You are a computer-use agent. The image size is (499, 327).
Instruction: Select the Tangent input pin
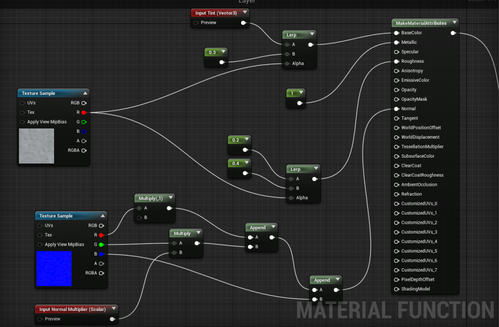[397, 118]
